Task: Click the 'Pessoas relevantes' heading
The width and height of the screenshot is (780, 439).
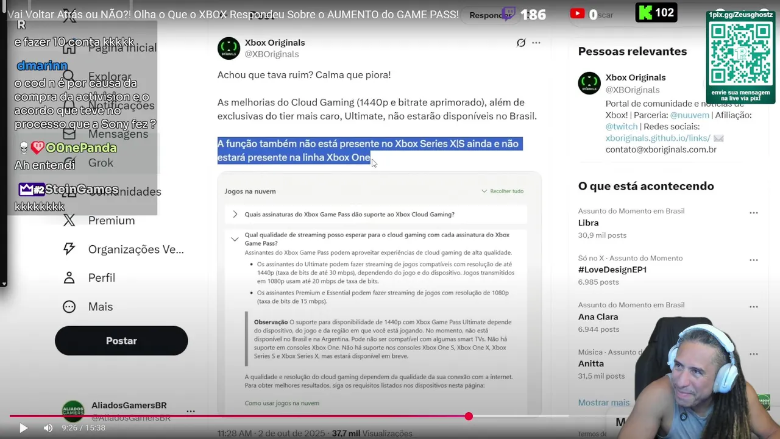Action: click(633, 51)
